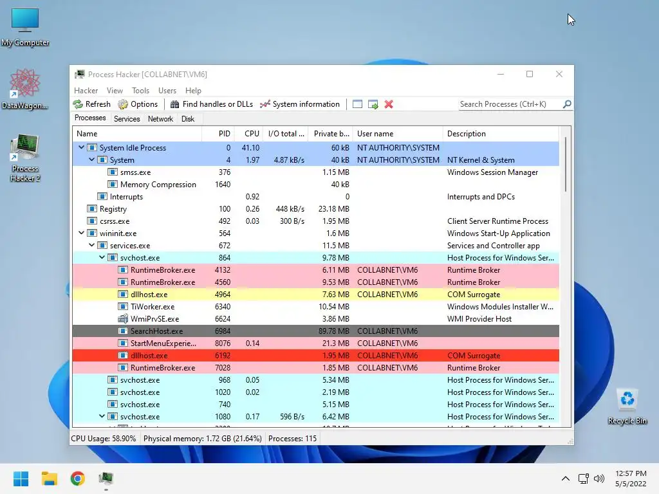Click CPU Usage 58.90% in status bar
Image resolution: width=659 pixels, height=494 pixels.
104,439
